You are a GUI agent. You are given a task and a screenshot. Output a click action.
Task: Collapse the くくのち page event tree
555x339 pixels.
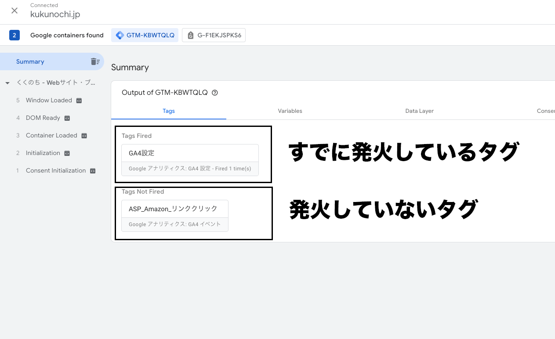7,83
